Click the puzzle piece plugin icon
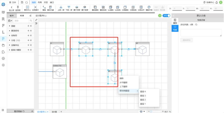 coord(3,52)
